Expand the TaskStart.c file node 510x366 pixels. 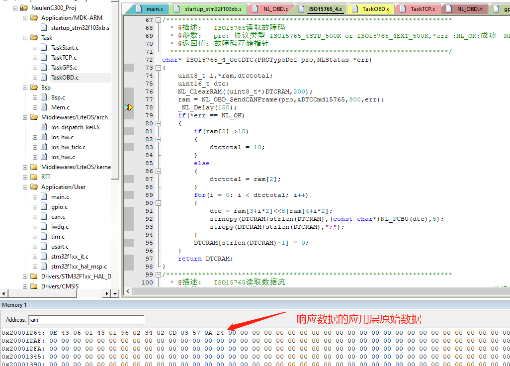pyautogui.click(x=35, y=48)
